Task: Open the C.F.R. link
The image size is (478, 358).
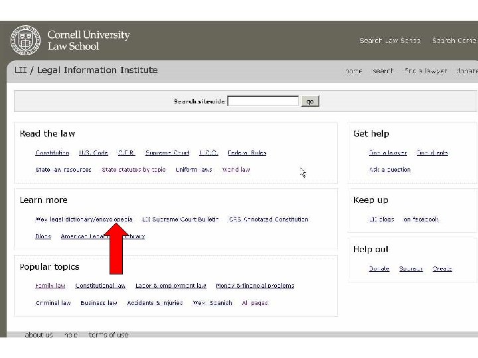Action: [127, 153]
